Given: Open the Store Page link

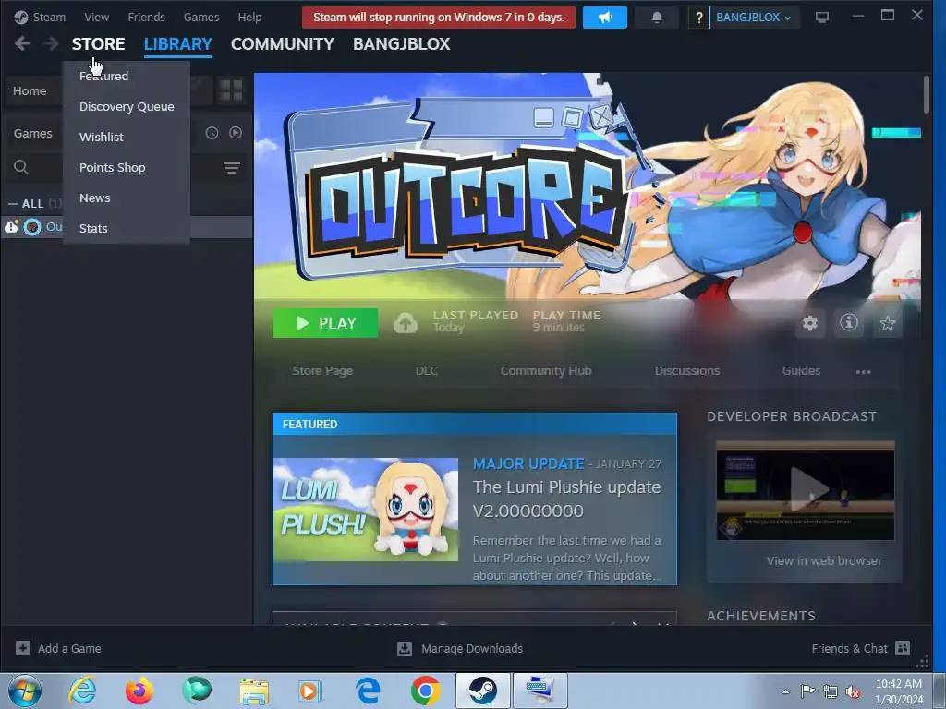Looking at the screenshot, I should pos(322,371).
